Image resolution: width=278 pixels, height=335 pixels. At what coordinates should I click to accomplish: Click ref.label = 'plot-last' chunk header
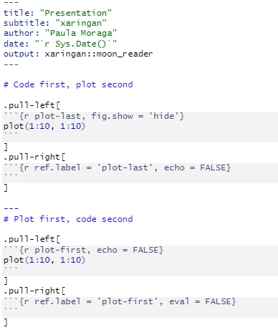coord(117,167)
